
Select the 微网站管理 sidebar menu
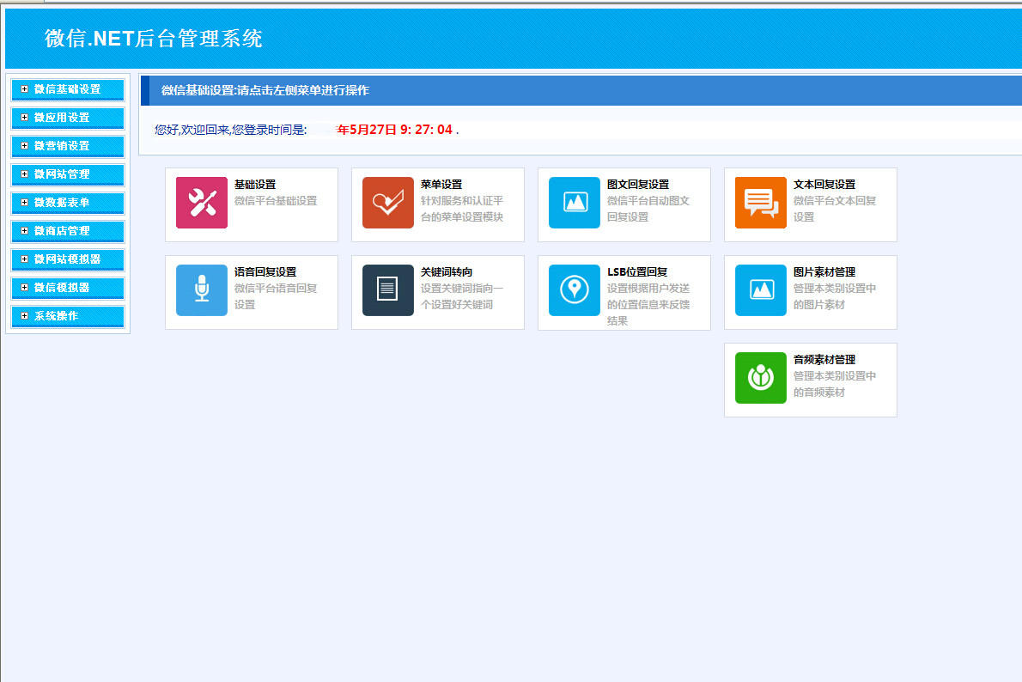(x=68, y=174)
